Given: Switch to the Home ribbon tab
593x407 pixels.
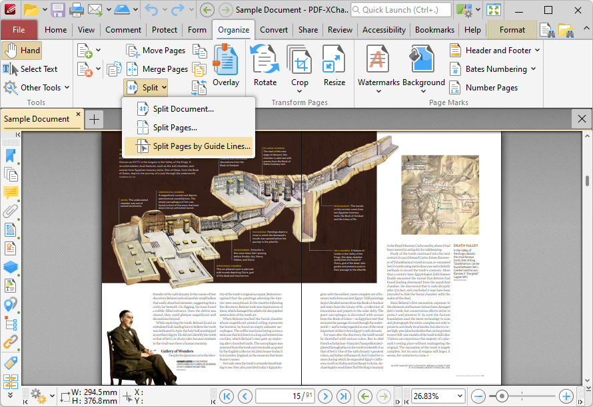Looking at the screenshot, I should [55, 30].
